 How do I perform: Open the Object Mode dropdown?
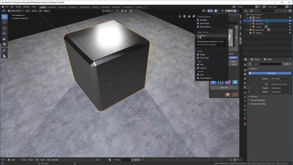16,11
